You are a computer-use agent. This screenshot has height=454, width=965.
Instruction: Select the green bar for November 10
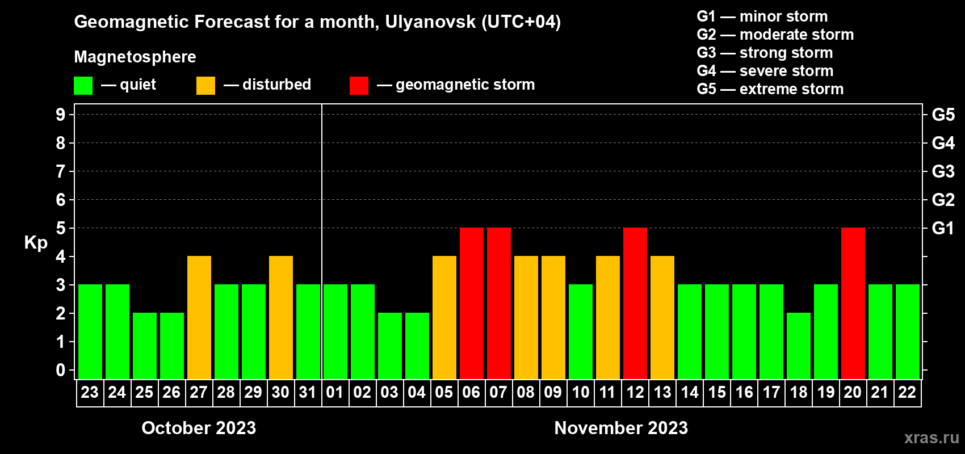(581, 331)
